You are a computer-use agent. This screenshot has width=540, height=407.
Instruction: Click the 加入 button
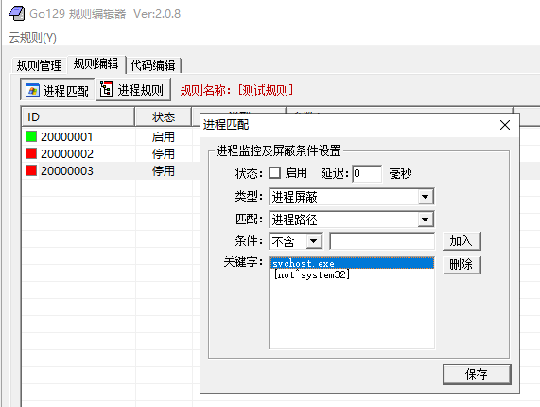coord(462,241)
